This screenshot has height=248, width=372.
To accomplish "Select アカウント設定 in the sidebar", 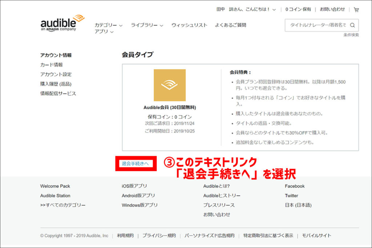I will click(x=56, y=74).
